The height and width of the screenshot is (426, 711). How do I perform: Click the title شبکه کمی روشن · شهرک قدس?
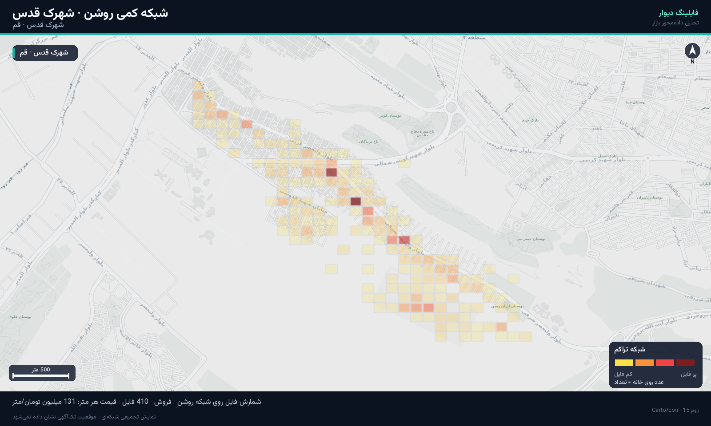(90, 13)
